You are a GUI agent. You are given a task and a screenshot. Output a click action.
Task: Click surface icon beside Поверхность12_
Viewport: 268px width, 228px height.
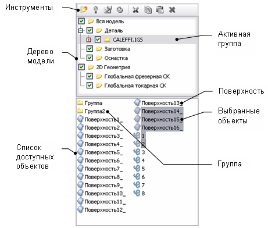coord(80,209)
